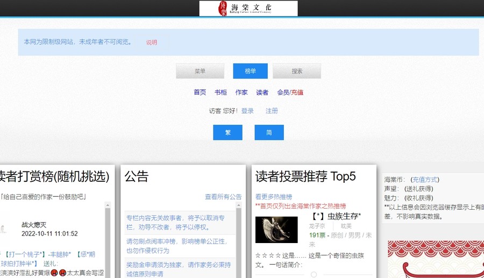Open the 搜索 tab

pos(297,71)
